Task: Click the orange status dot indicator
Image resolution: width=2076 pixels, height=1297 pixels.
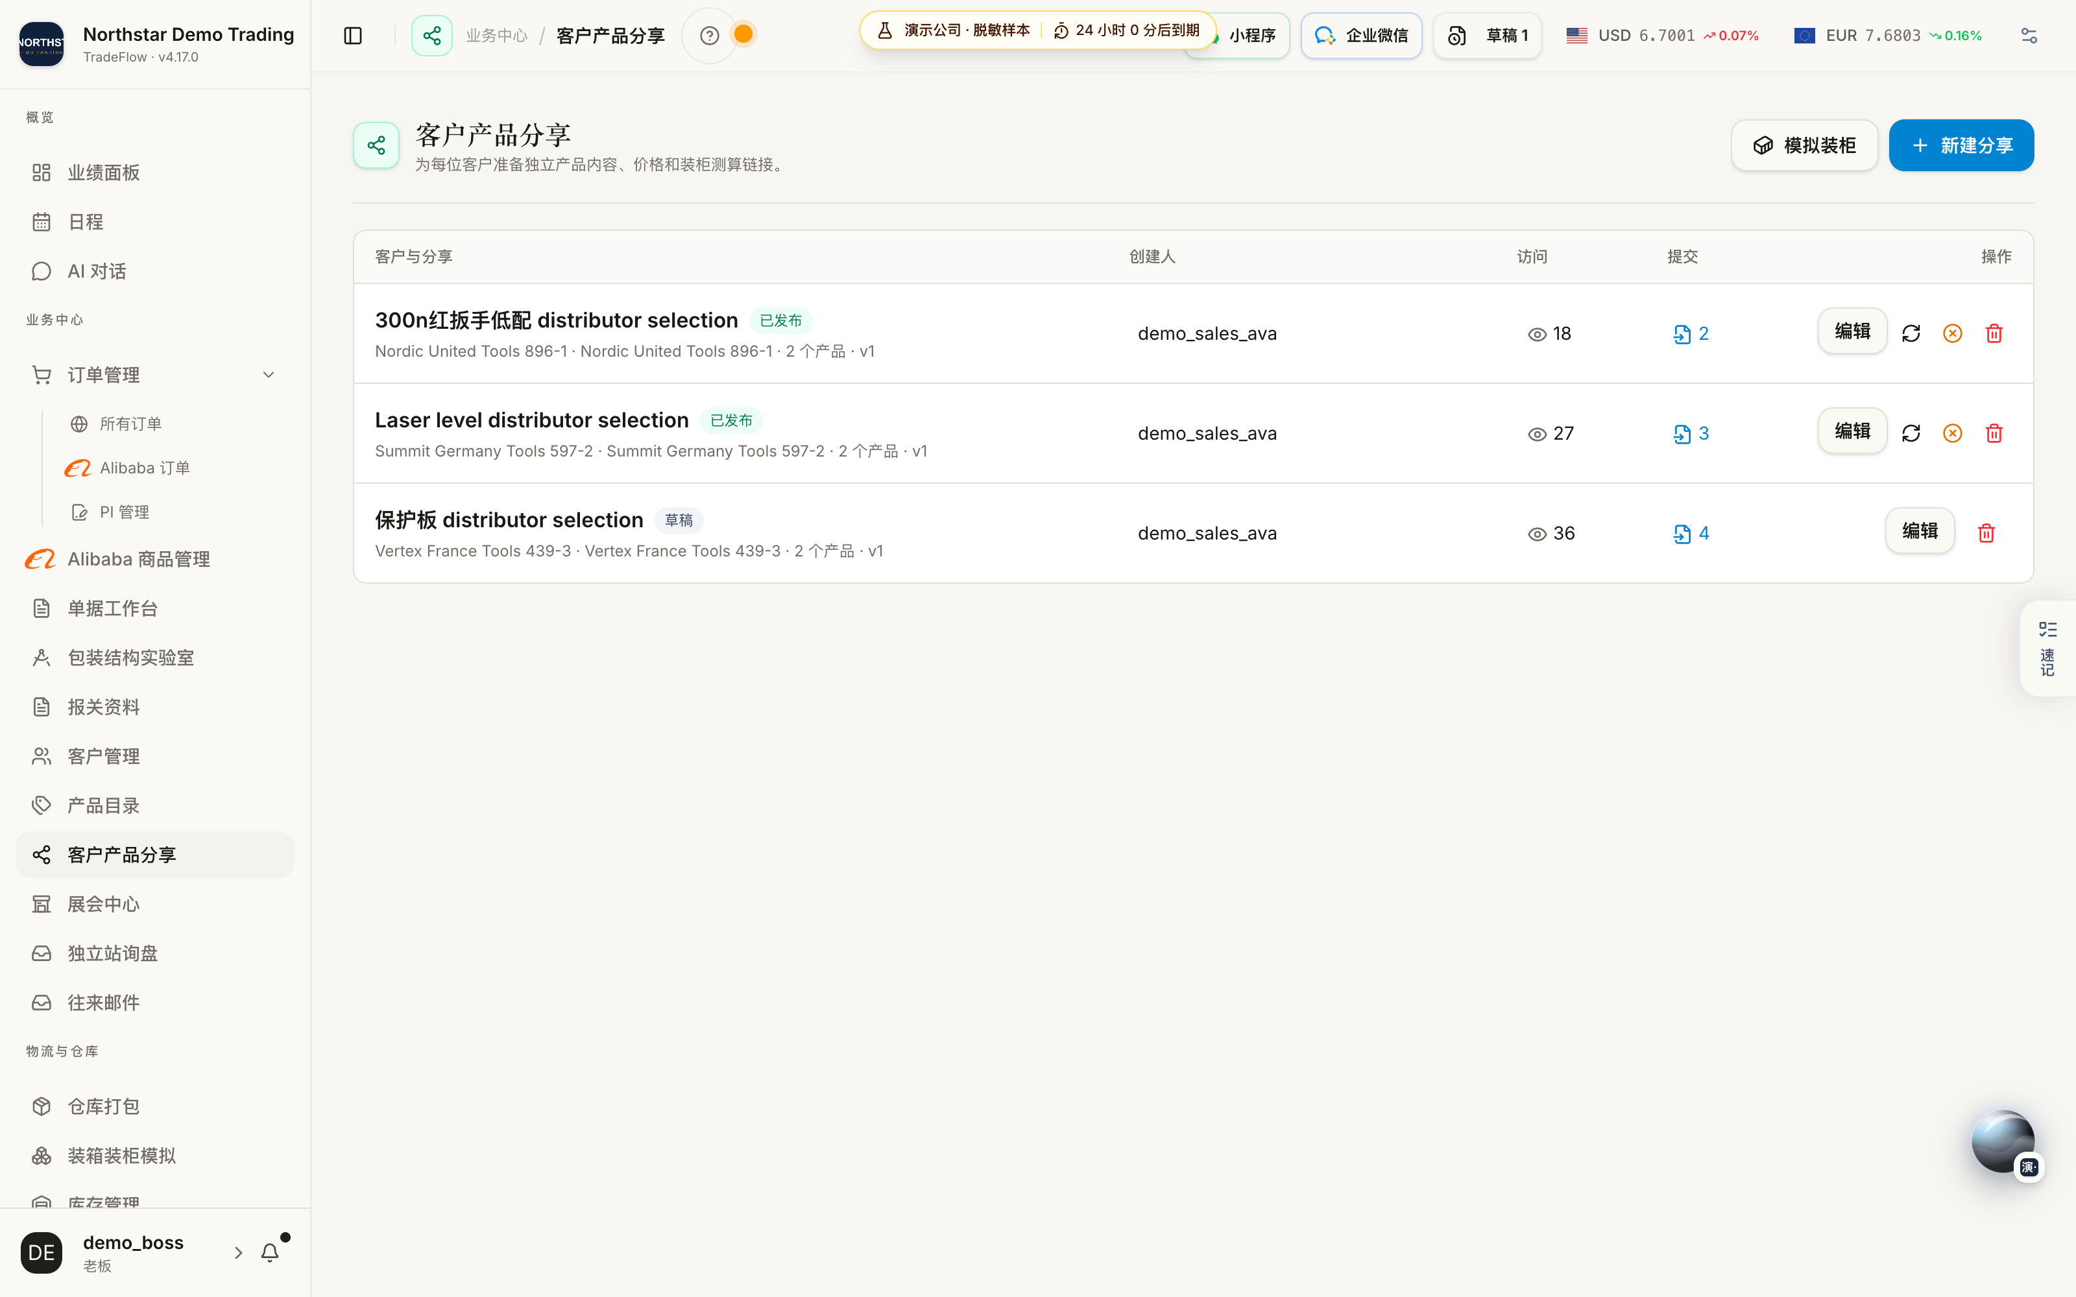Action: 743,34
